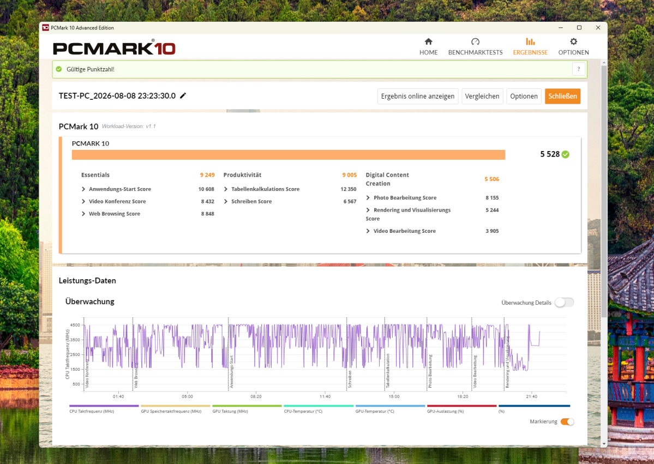Toggle the dark blue (%) legend line

(x=535, y=406)
